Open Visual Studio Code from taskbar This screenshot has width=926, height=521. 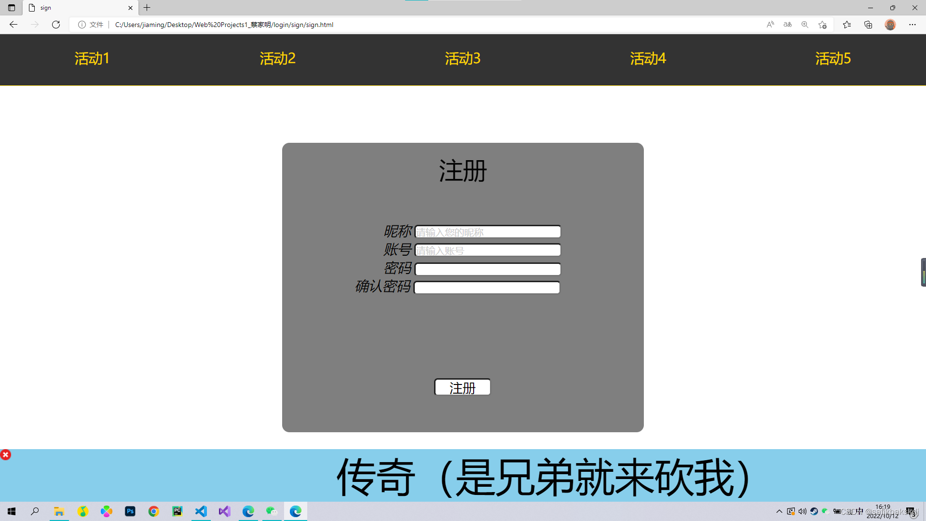click(201, 511)
